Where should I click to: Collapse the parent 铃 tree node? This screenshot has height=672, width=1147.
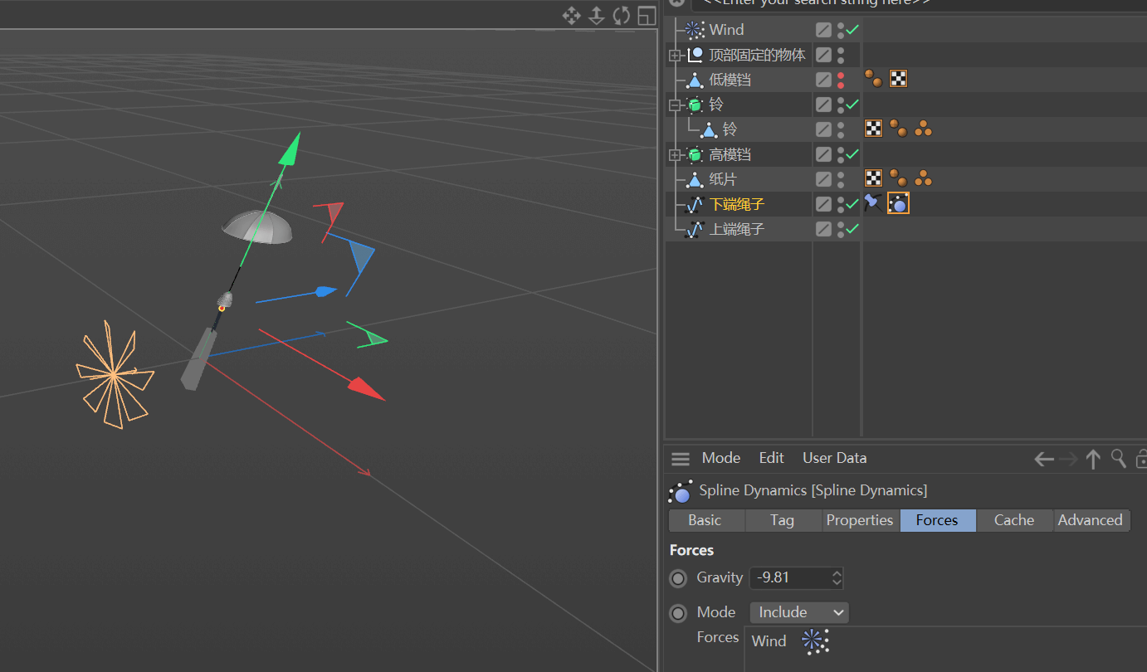tap(675, 105)
